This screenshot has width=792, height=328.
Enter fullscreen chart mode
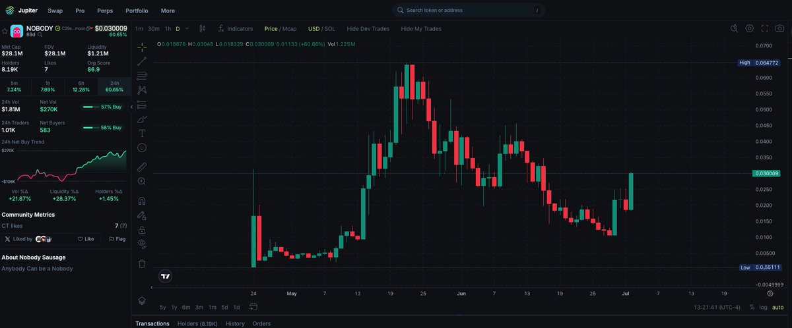(765, 28)
